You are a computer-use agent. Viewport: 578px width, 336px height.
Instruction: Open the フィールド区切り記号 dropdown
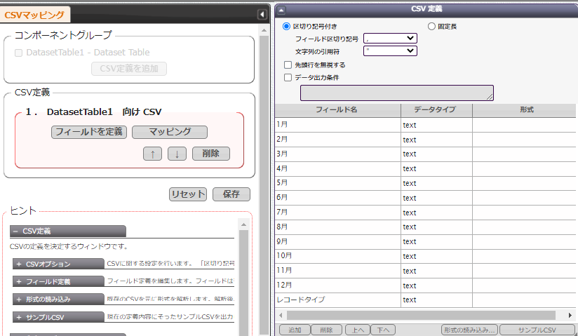(x=391, y=38)
